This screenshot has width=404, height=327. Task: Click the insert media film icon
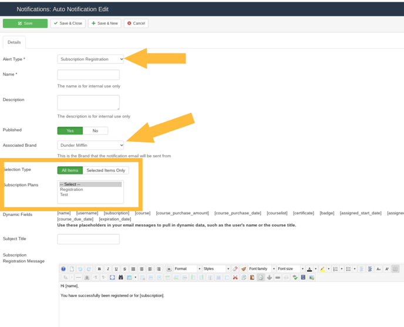[x=303, y=278]
